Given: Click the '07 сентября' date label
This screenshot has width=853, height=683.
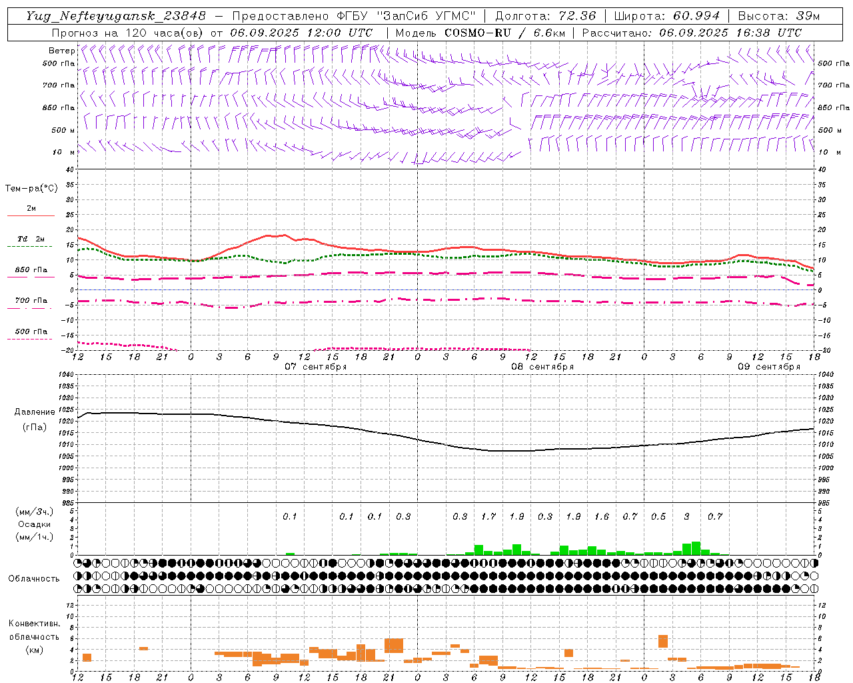Looking at the screenshot, I should point(316,367).
